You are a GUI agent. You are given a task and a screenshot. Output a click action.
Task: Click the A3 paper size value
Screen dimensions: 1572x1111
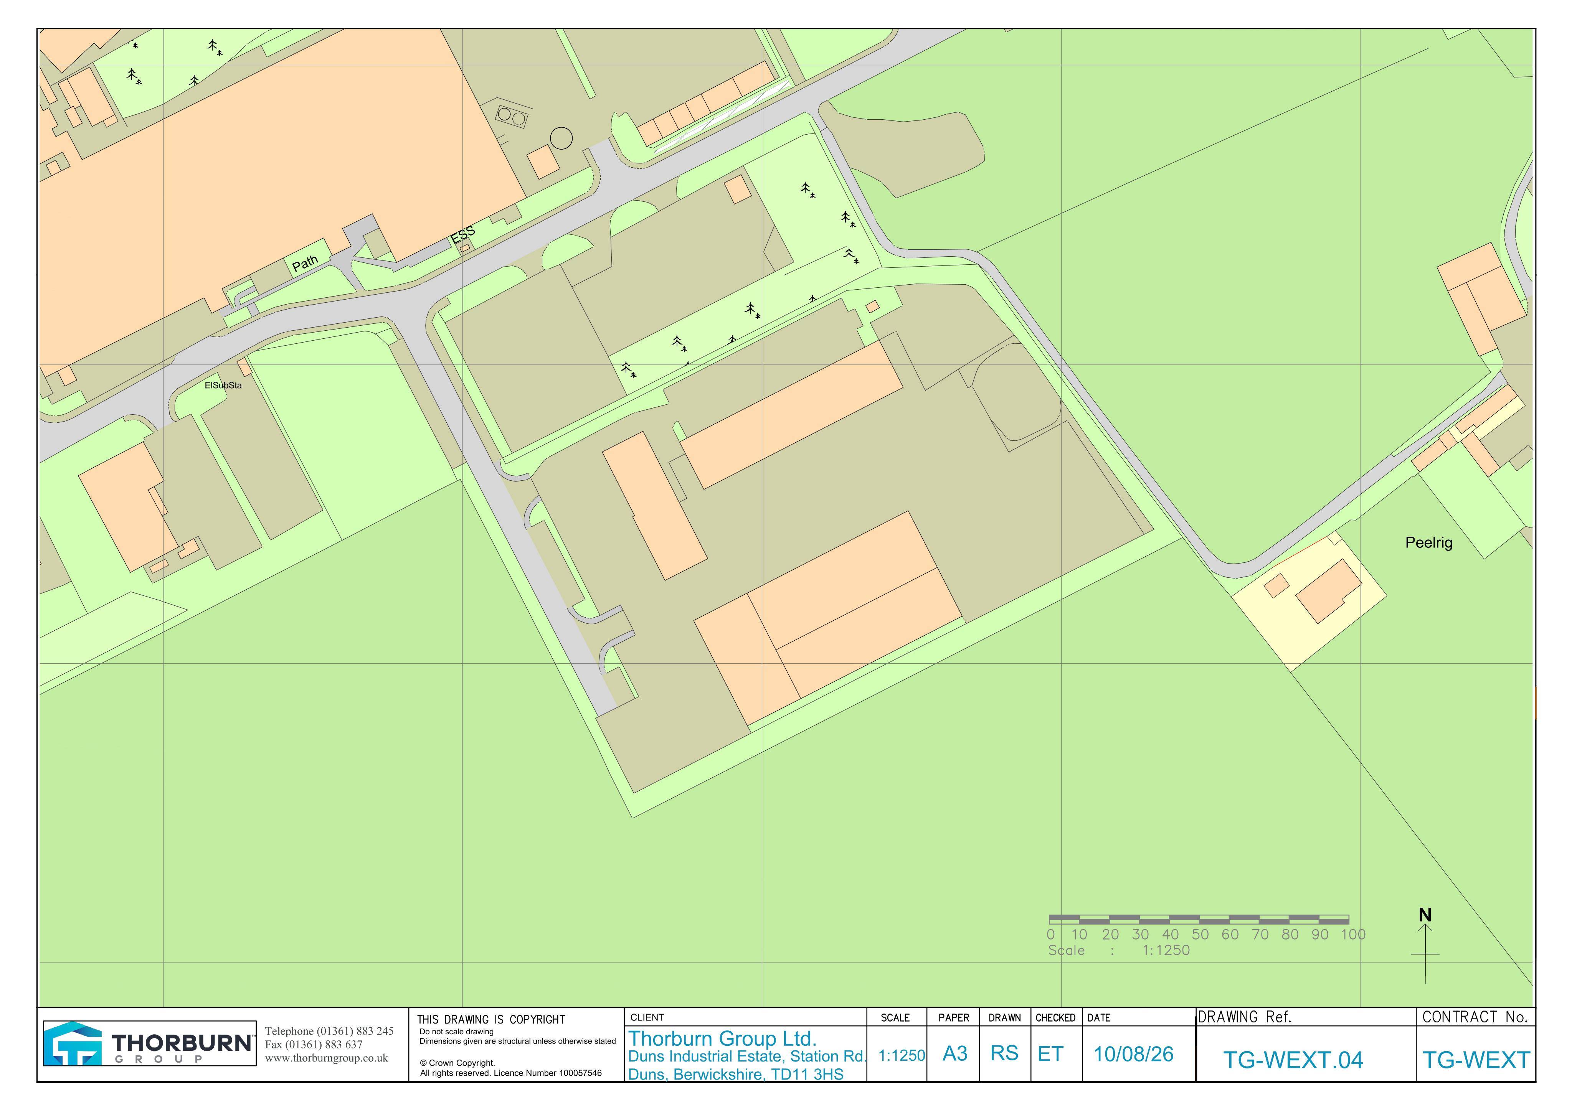click(x=955, y=1053)
